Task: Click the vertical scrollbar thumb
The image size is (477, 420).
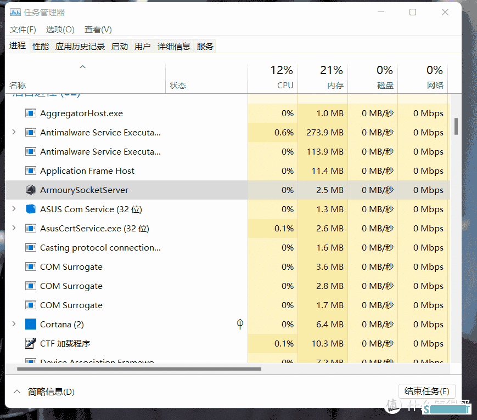Action: [456, 127]
